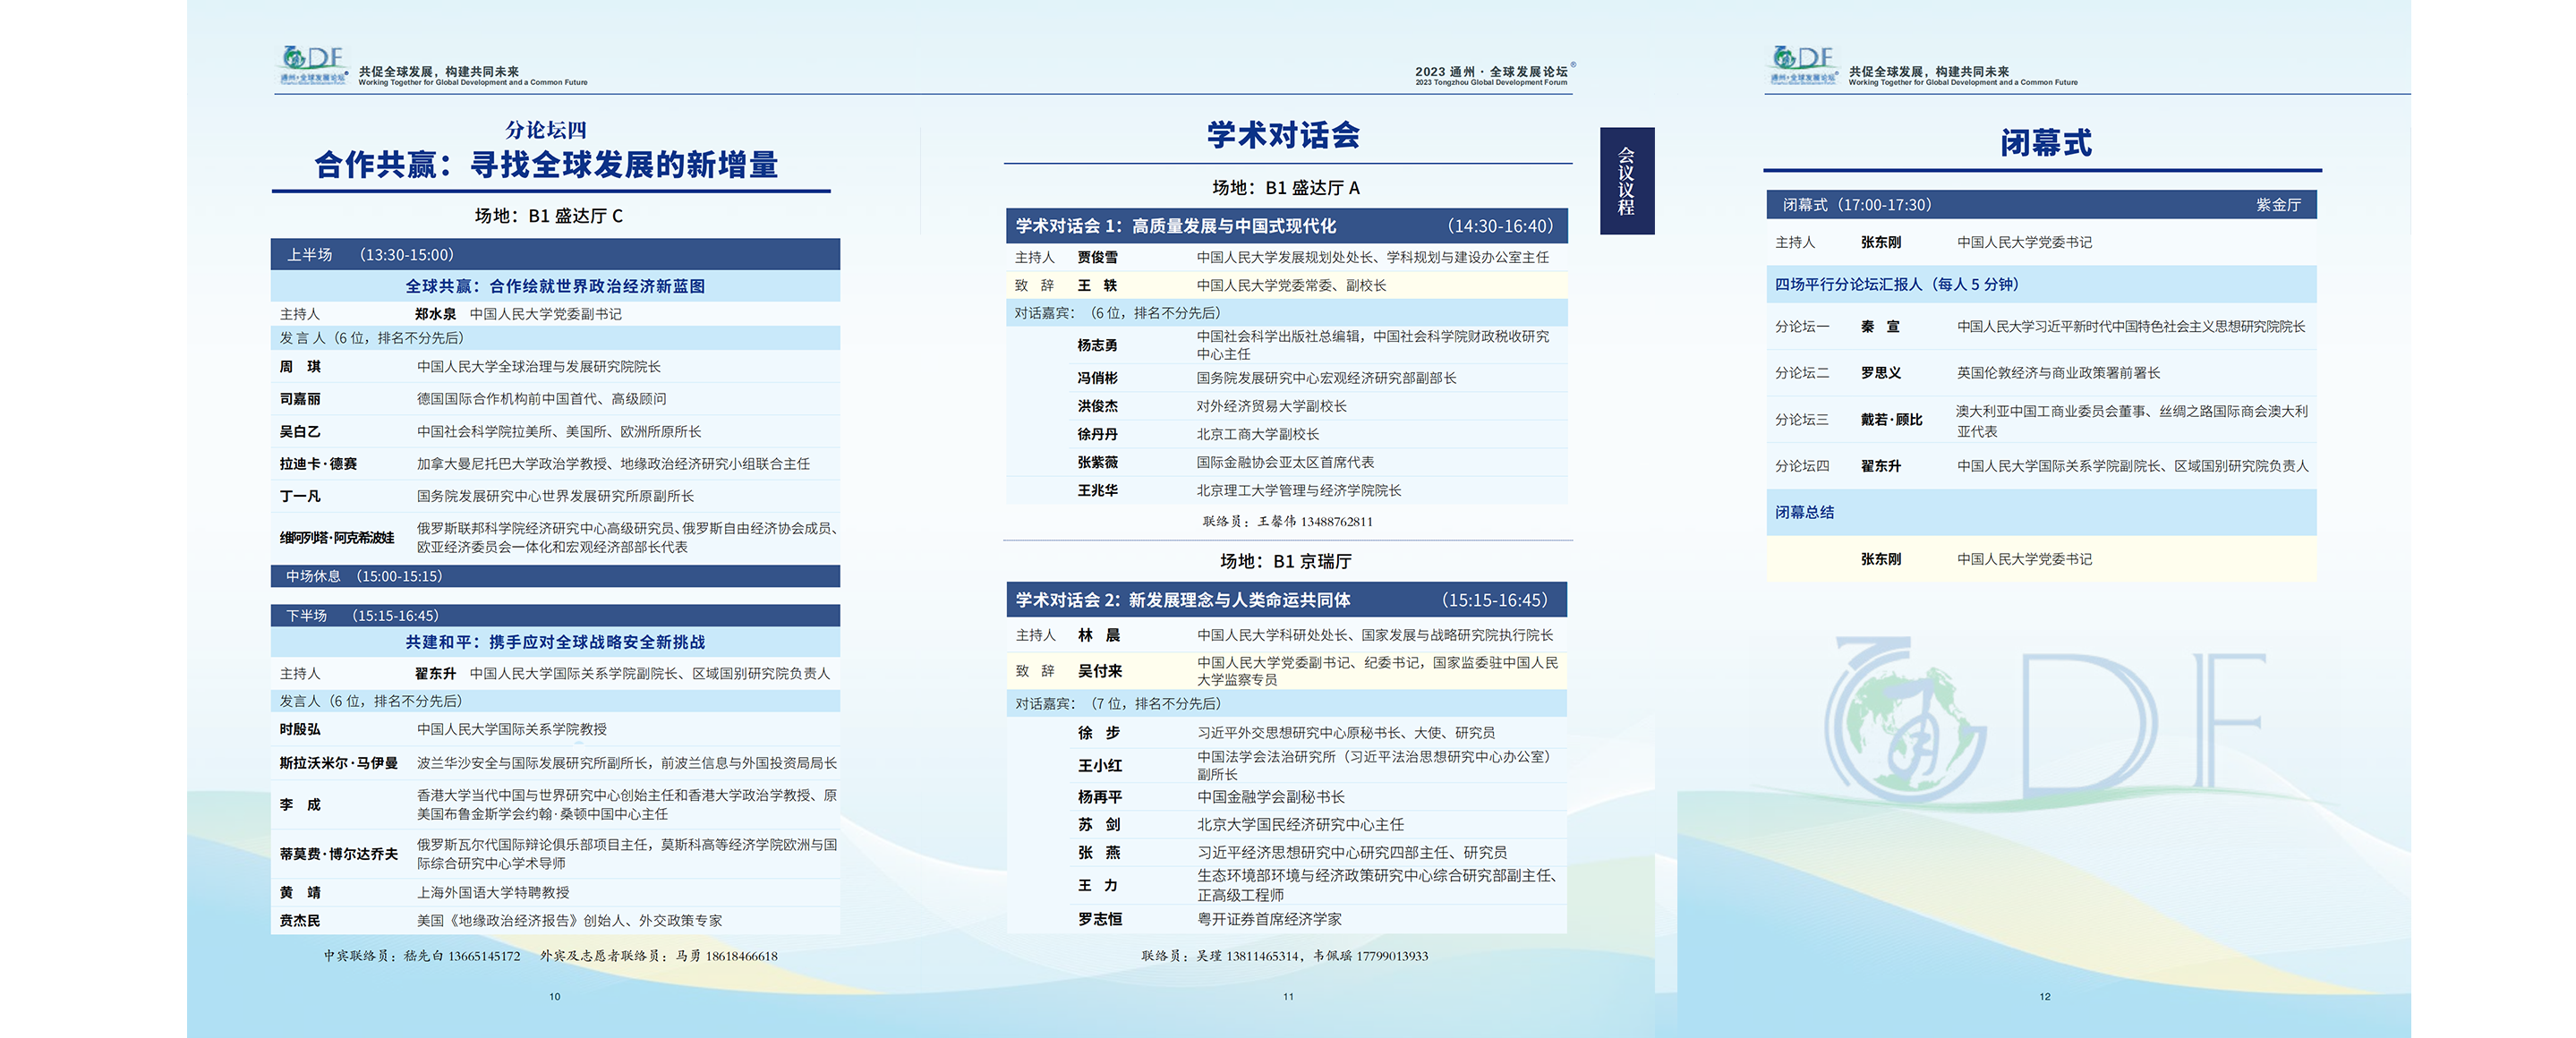This screenshot has width=2576, height=1038.
Task: Click host name 贾俊雪
Action: tap(1097, 258)
